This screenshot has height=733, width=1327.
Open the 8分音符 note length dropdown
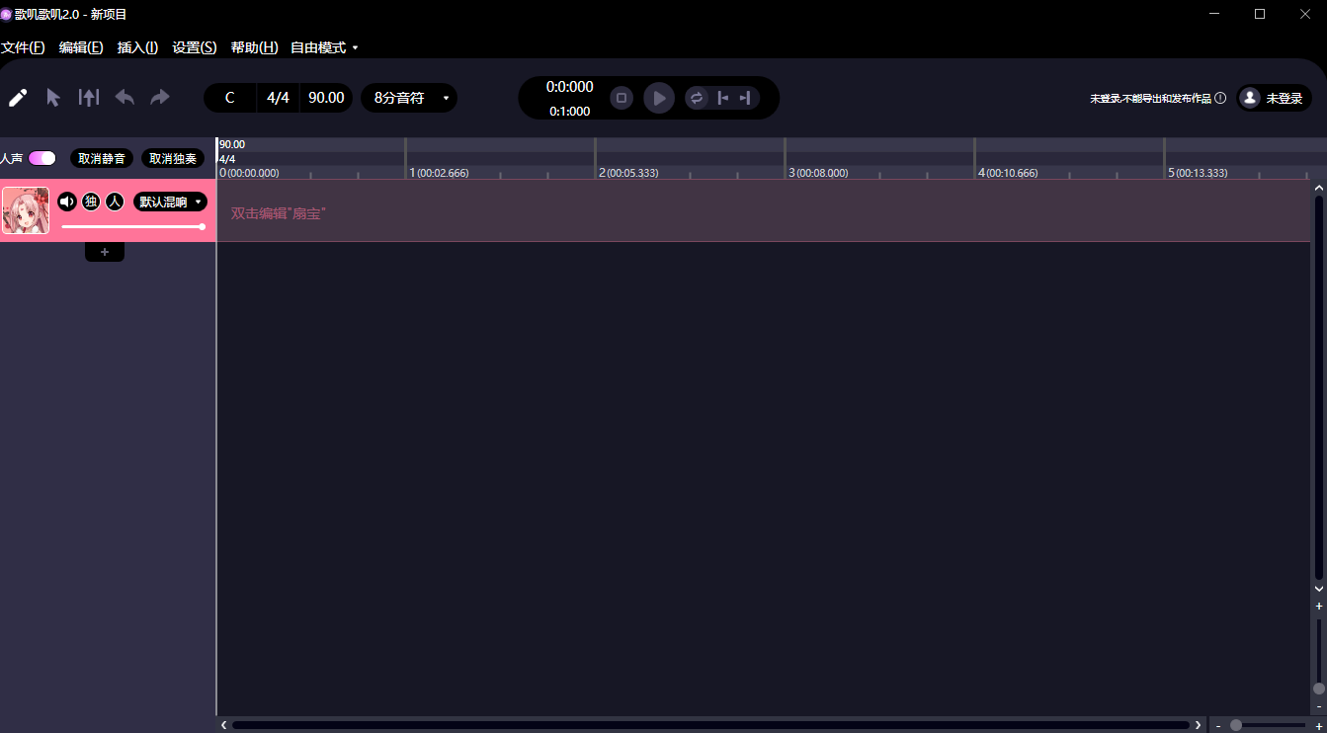point(409,98)
